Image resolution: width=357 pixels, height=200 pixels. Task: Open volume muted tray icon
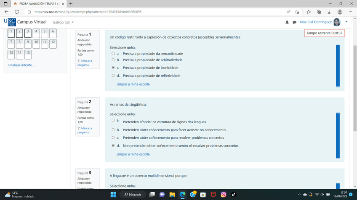pos(322,195)
